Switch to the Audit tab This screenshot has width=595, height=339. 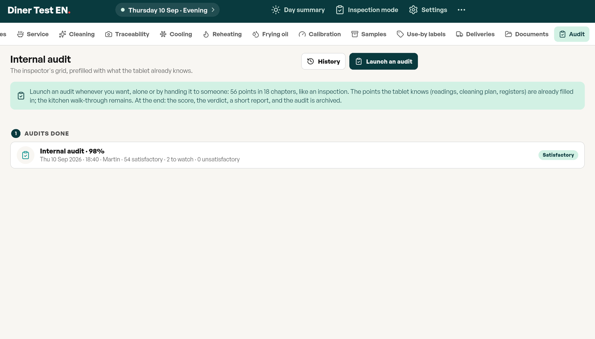pos(572,34)
